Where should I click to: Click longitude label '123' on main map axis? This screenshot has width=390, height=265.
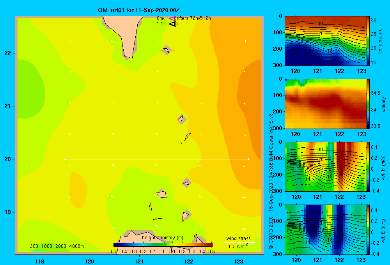239,261
